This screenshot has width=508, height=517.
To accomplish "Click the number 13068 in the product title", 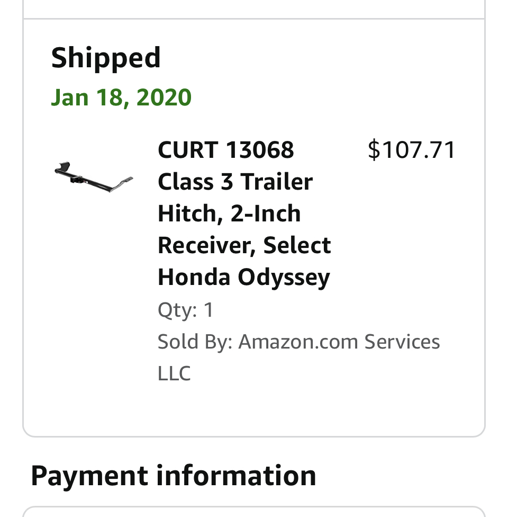I will pyautogui.click(x=259, y=150).
